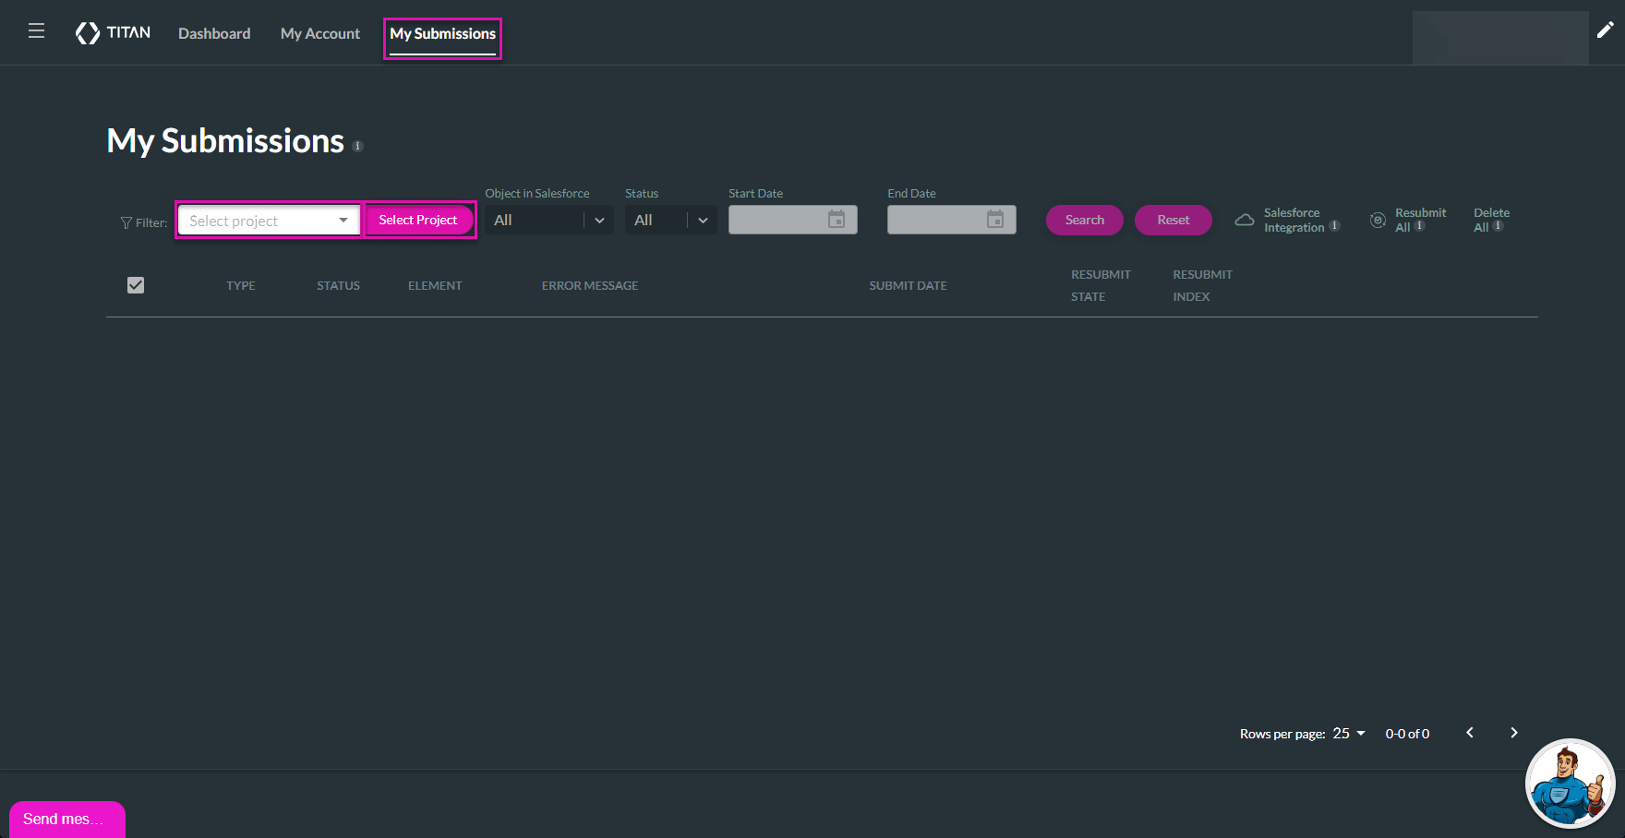This screenshot has width=1625, height=838.
Task: Go to the previous page arrow
Action: pyautogui.click(x=1470, y=733)
